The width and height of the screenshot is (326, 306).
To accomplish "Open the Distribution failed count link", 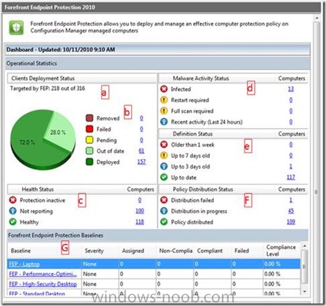I will click(x=291, y=200).
